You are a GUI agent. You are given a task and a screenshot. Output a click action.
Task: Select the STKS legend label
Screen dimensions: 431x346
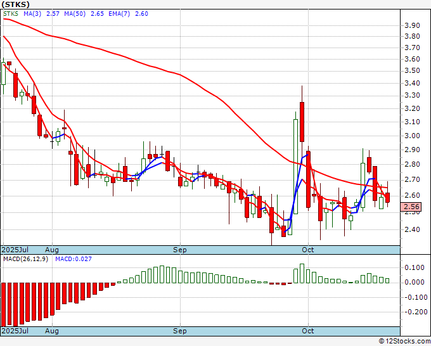[x=11, y=14]
